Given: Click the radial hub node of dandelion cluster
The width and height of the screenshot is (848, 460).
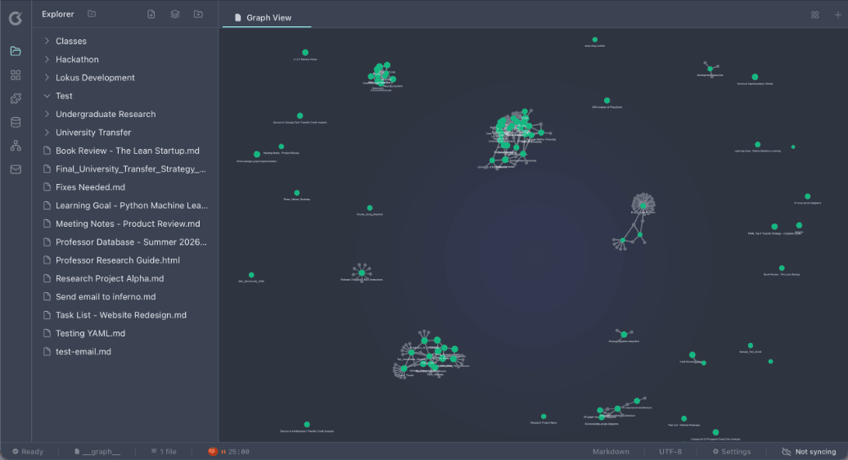Looking at the screenshot, I should (x=643, y=205).
